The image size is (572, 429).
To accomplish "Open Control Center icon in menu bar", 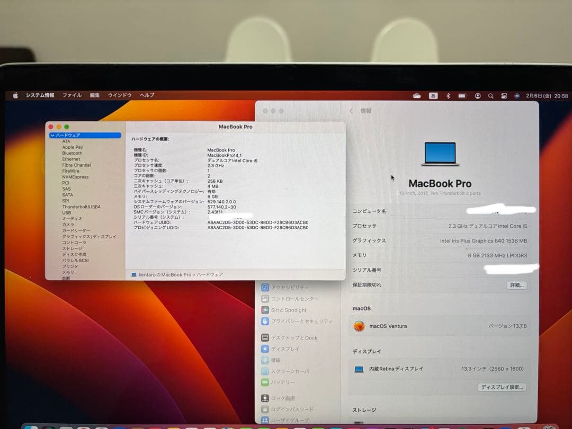I will 504,96.
